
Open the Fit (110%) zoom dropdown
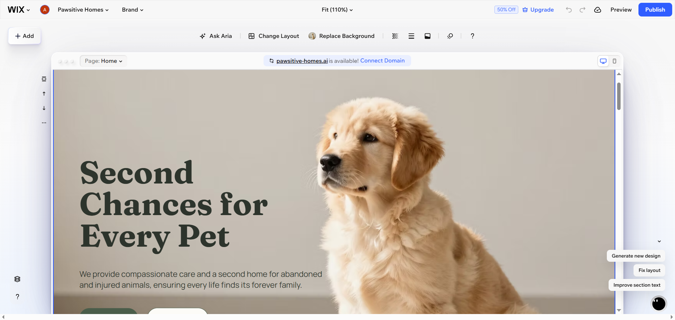[x=337, y=9]
